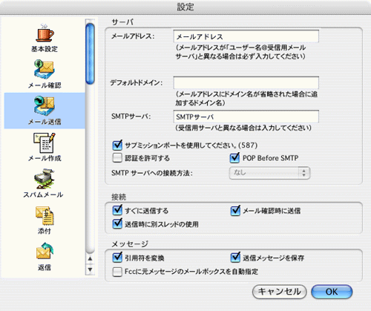The width and height of the screenshot is (371, 311).
Task: Open the SMTP connection method dropdown
Action: point(269,173)
